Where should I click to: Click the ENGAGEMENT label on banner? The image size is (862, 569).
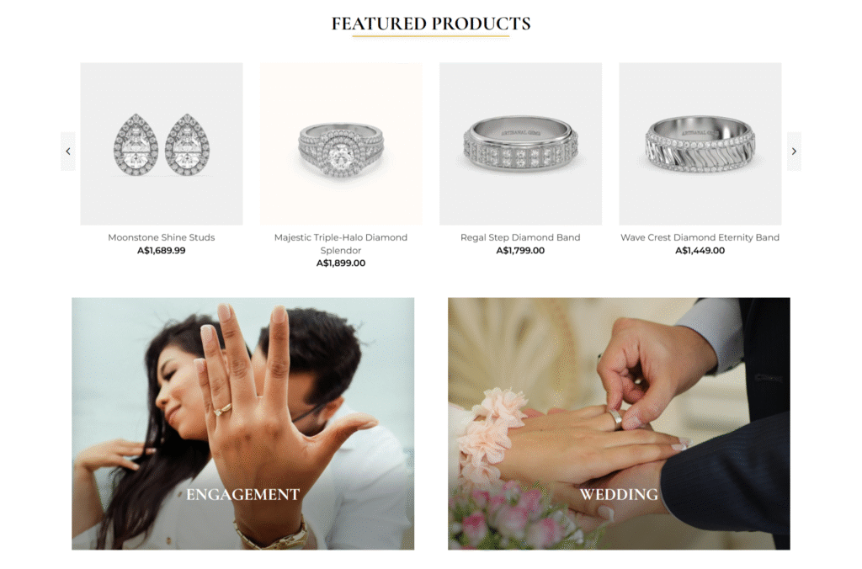pos(243,495)
